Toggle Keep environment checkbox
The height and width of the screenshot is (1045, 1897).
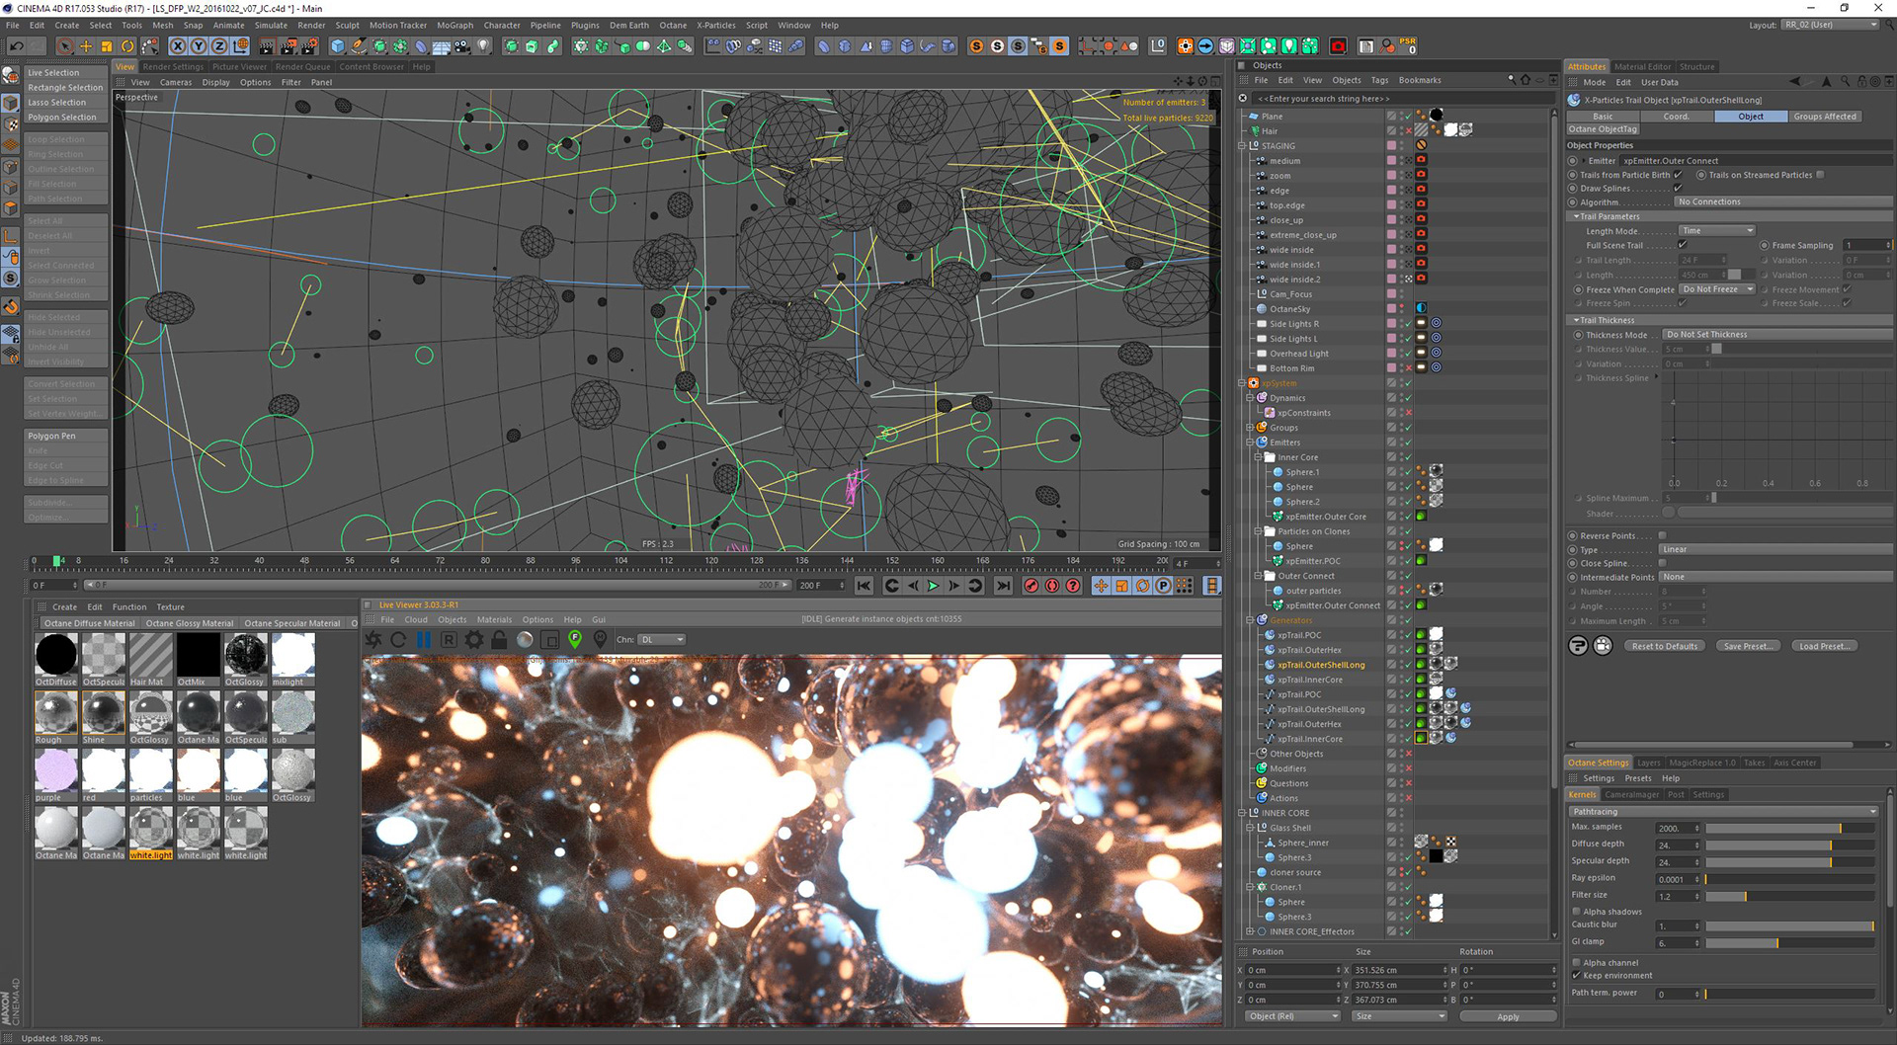tap(1577, 976)
